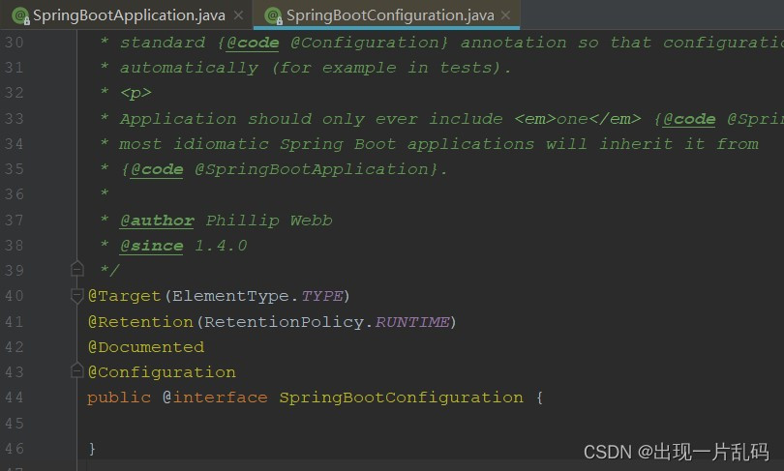Click the public keyword on line 44
The height and width of the screenshot is (471, 784).
[119, 398]
